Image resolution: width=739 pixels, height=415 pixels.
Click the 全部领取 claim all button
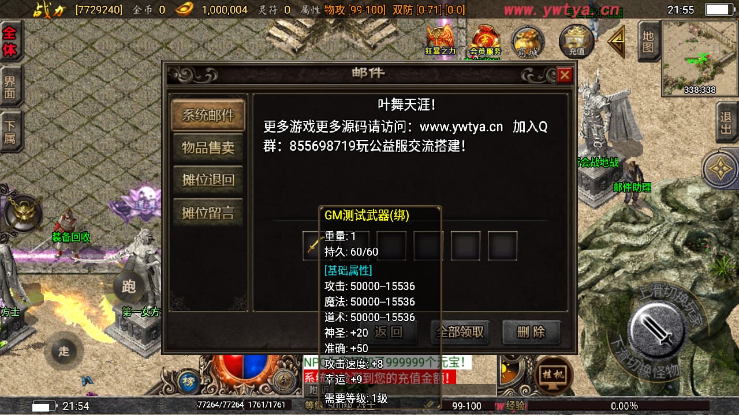click(461, 333)
